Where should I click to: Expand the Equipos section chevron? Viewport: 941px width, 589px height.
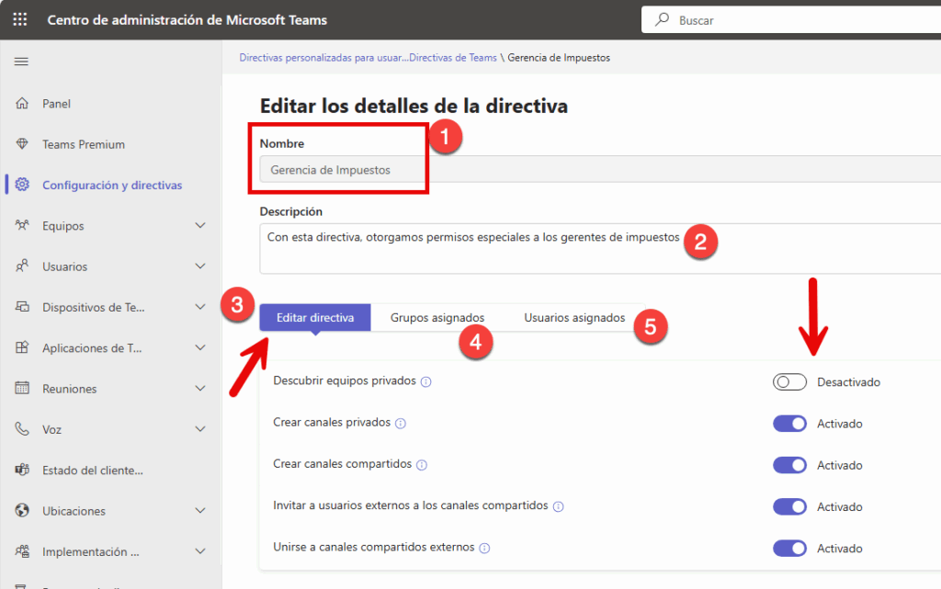200,226
